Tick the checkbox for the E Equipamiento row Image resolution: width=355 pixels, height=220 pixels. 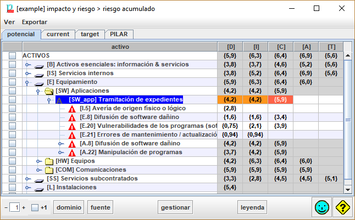click(12, 82)
